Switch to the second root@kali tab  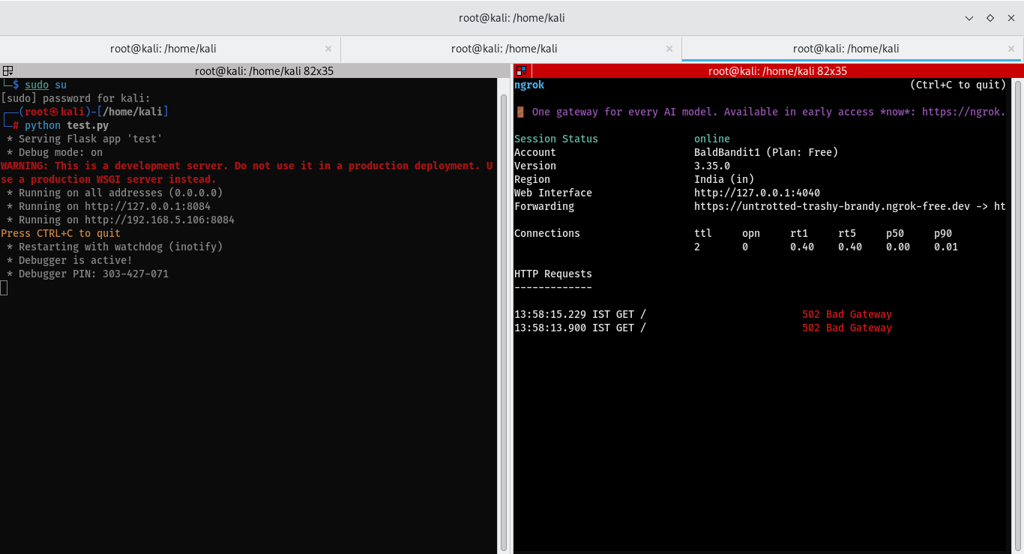coord(505,49)
